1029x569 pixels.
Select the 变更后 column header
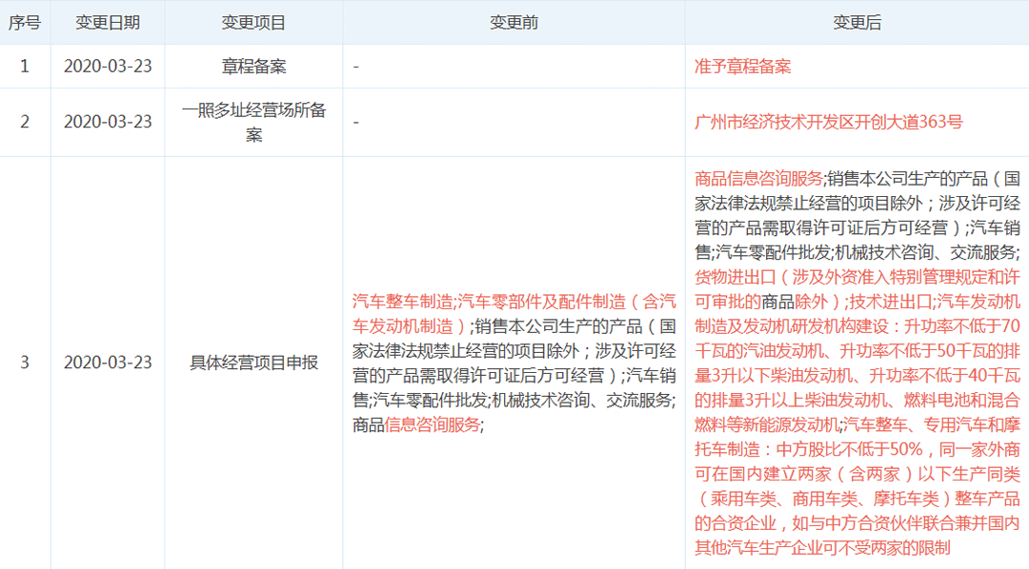[857, 23]
